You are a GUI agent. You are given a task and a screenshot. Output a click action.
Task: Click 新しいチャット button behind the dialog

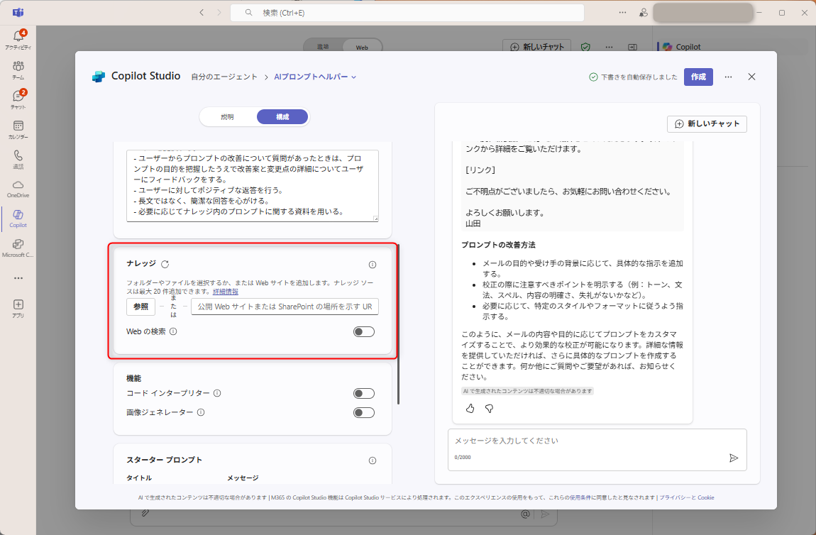tap(537, 46)
